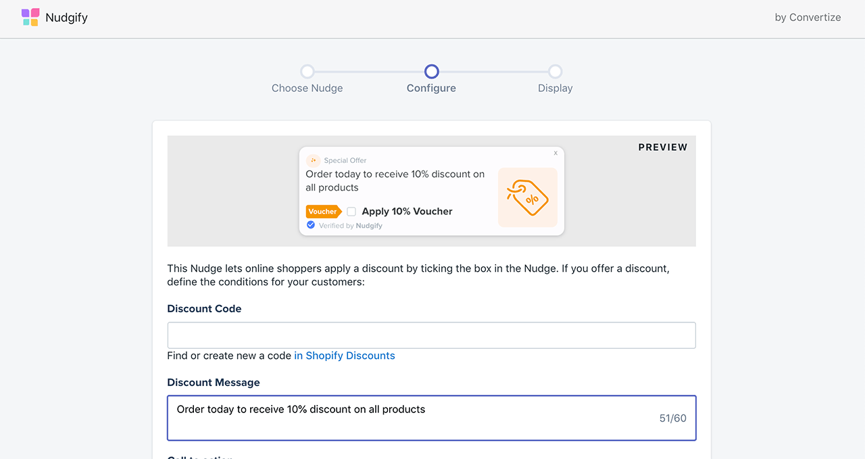
Task: Go to the Choose Nudge step label
Action: tap(307, 88)
